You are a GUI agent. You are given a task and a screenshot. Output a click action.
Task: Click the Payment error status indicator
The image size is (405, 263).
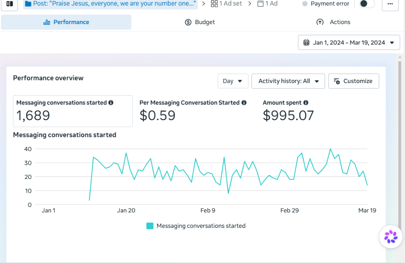coord(305,4)
